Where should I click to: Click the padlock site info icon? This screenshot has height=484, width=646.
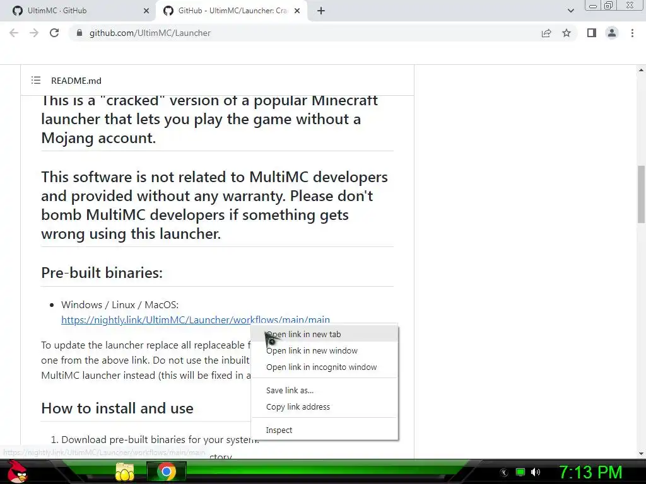79,33
